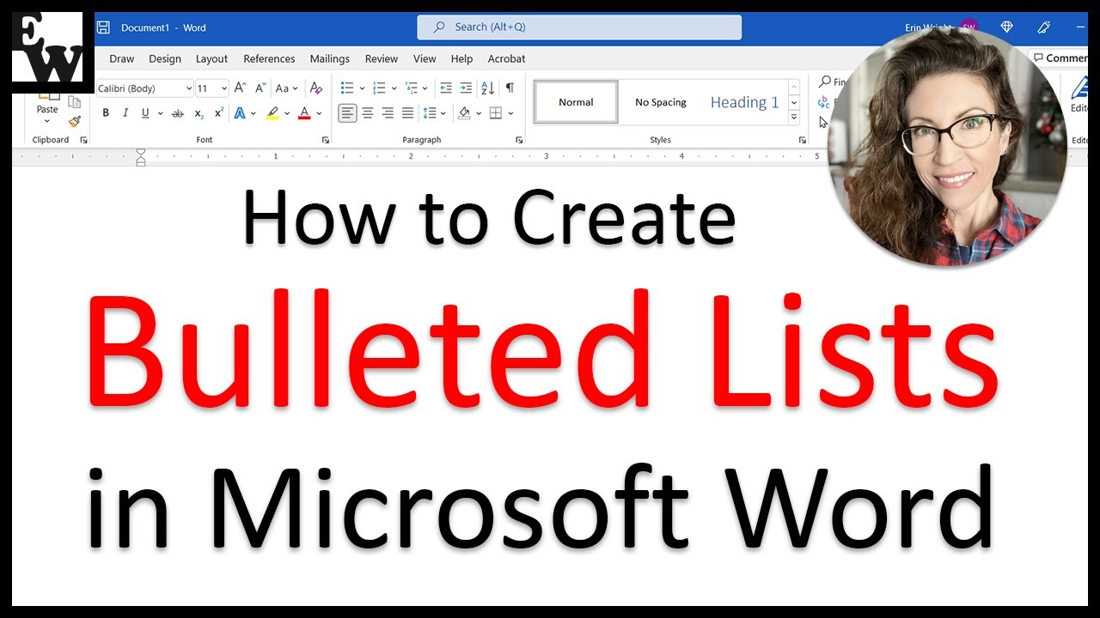Expand the Numbering library dropdown arrow
1100x618 pixels.
(394, 88)
